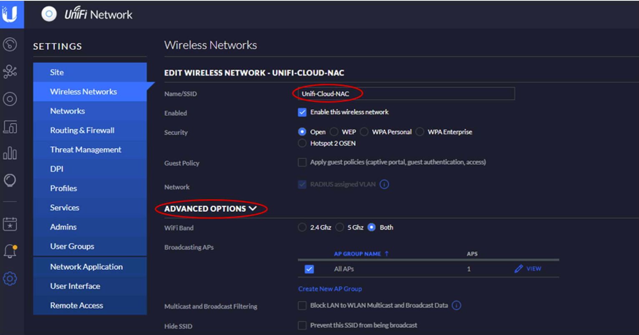Open the Events calendar icon
Screen dimensions: 639x335
tap(10, 224)
